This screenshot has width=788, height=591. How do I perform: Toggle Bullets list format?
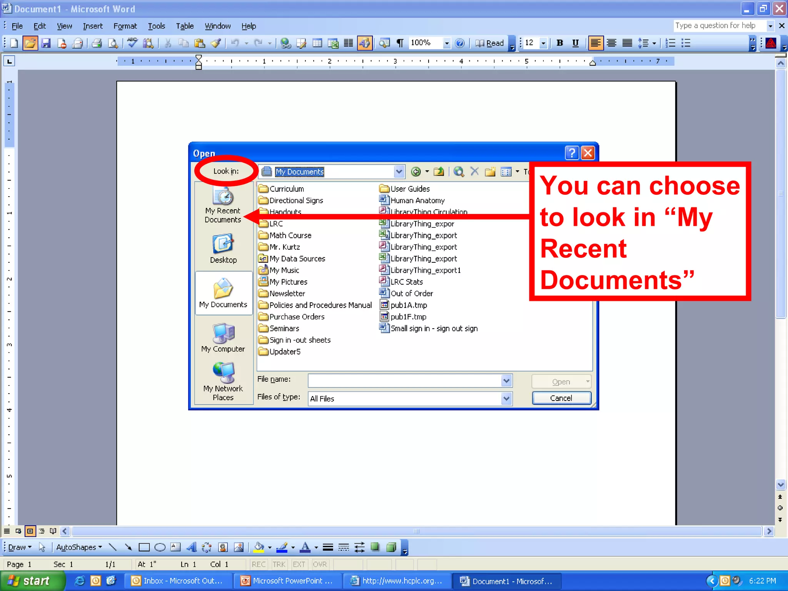pyautogui.click(x=686, y=43)
